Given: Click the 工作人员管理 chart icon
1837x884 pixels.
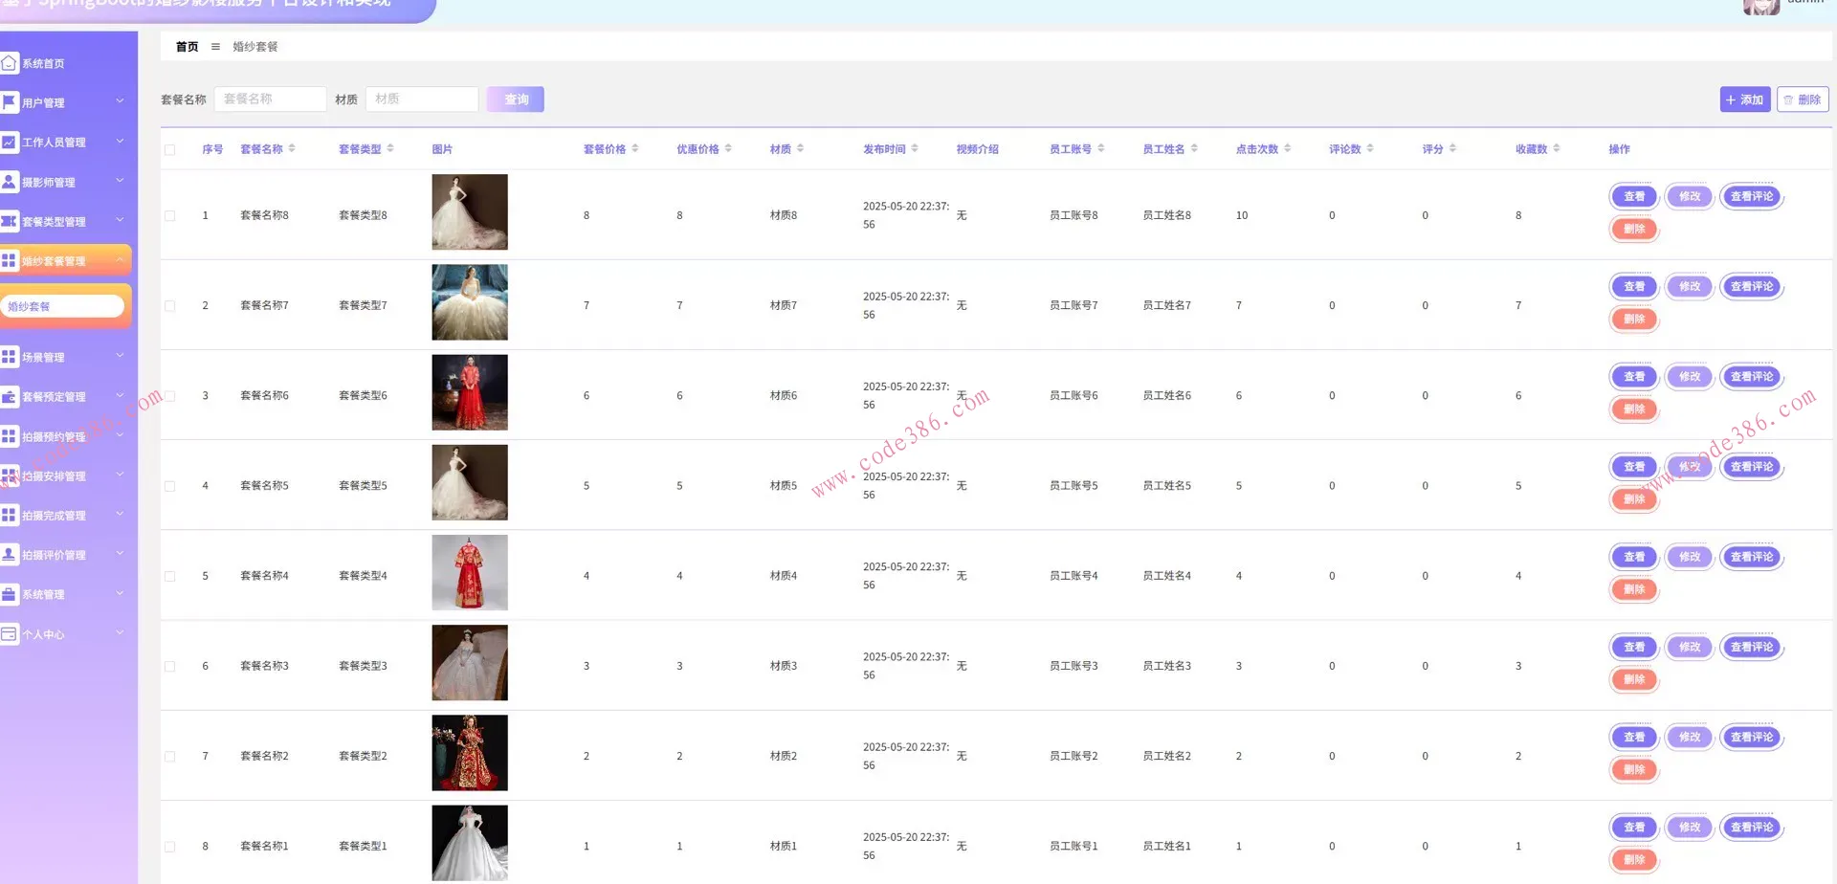Looking at the screenshot, I should pyautogui.click(x=10, y=142).
